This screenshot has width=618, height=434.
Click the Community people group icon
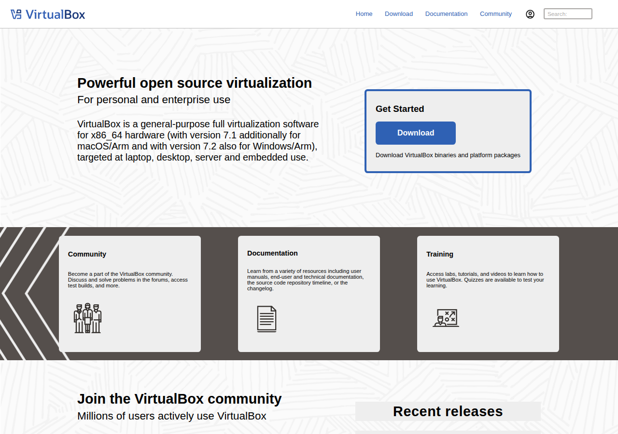tap(87, 318)
